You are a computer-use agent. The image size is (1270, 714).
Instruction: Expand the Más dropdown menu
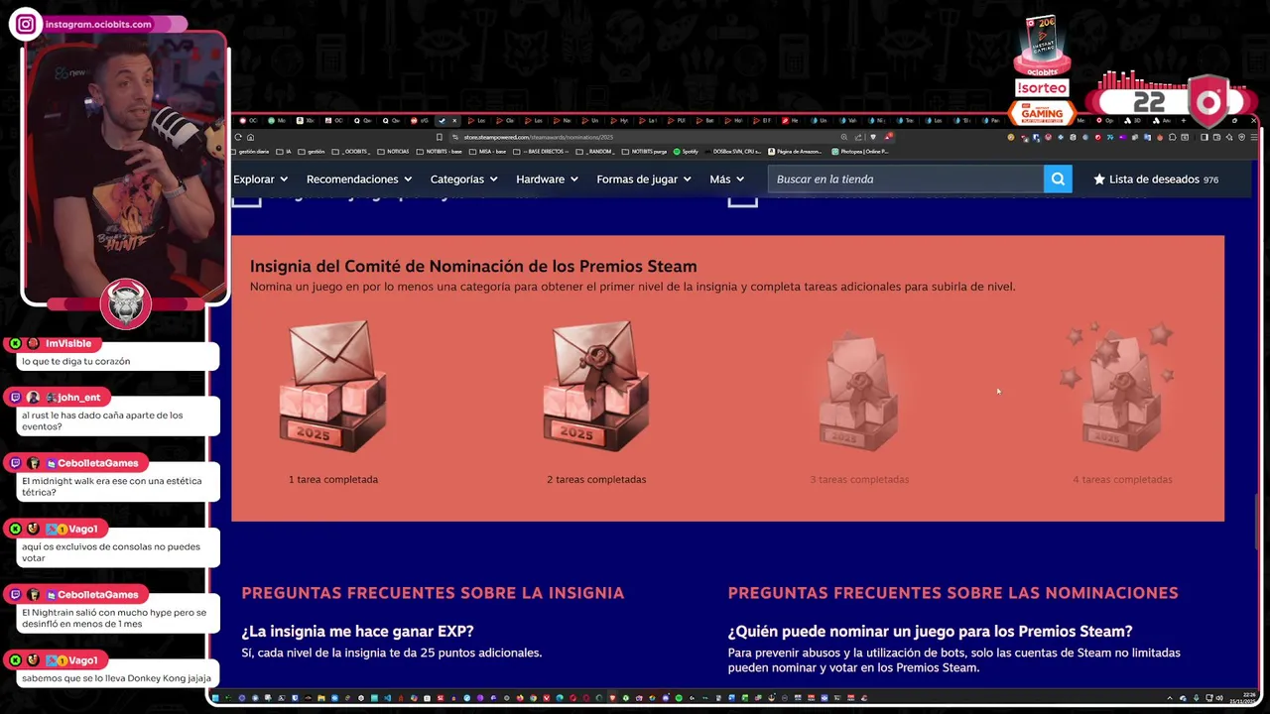[727, 179]
